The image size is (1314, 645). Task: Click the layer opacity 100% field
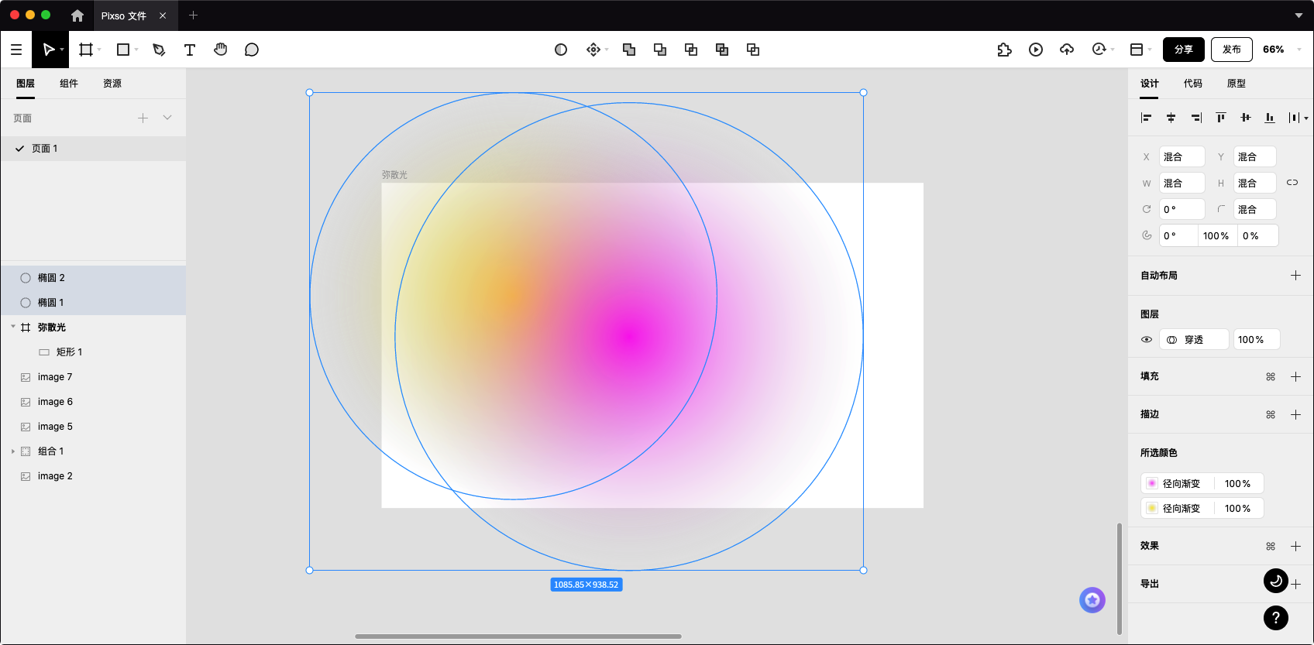click(1257, 340)
